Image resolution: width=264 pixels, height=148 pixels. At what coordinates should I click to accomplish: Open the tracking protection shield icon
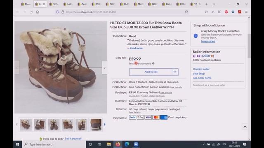[57, 12]
